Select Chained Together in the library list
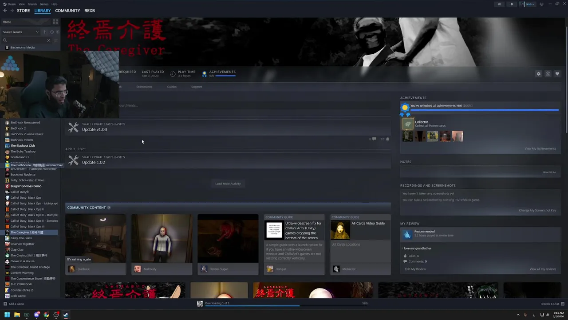This screenshot has width=568, height=320. point(22,244)
